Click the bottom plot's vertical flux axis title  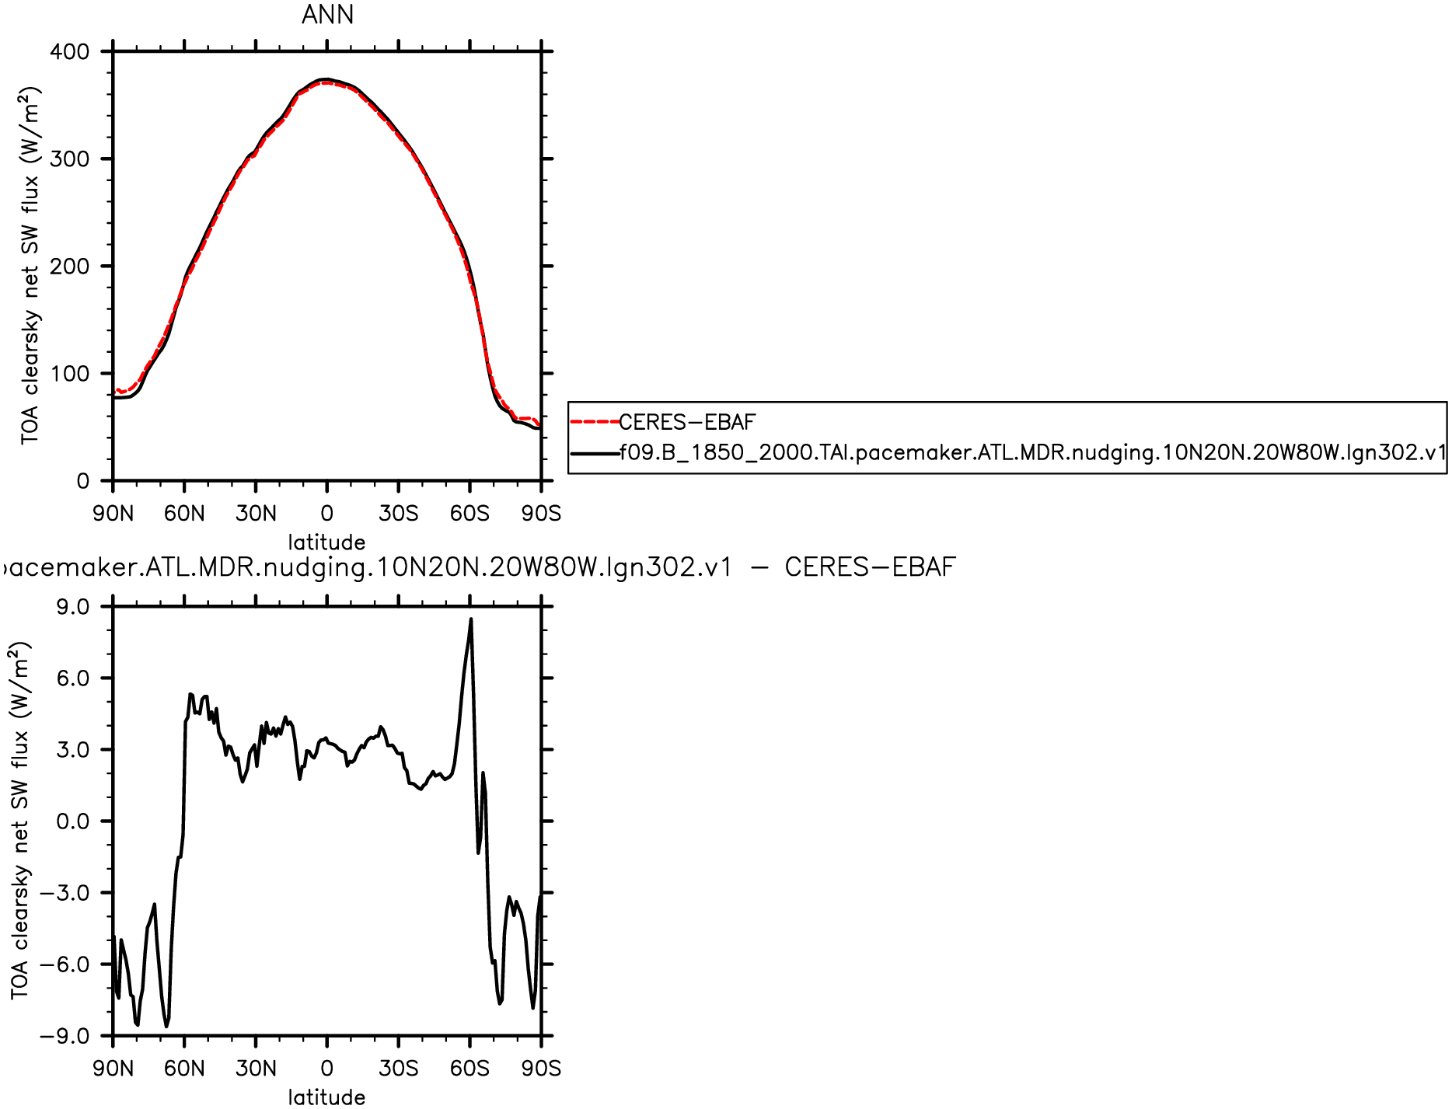tap(20, 820)
